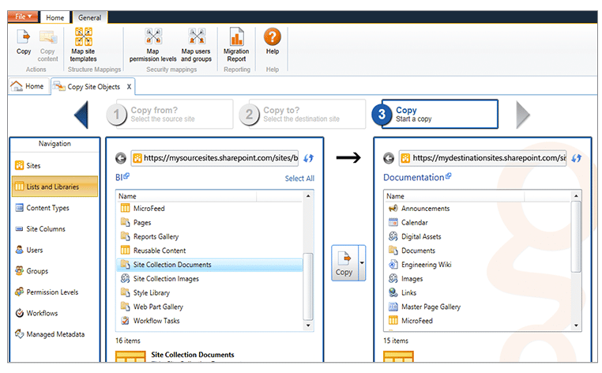Select step 3 Copy Start a copy
The width and height of the screenshot is (602, 373).
[x=435, y=114]
